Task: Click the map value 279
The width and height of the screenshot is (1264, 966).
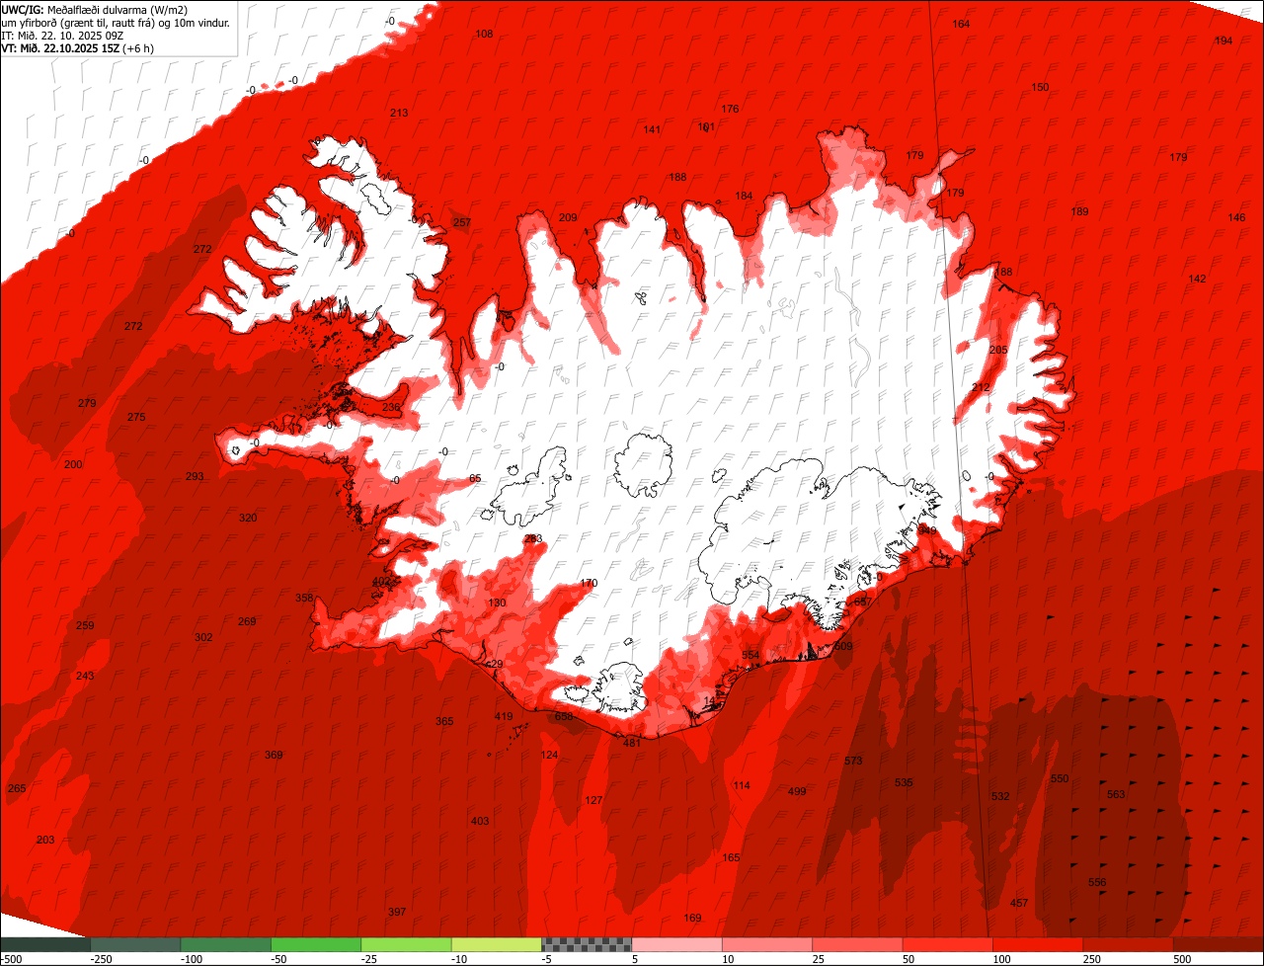Action: [x=87, y=403]
